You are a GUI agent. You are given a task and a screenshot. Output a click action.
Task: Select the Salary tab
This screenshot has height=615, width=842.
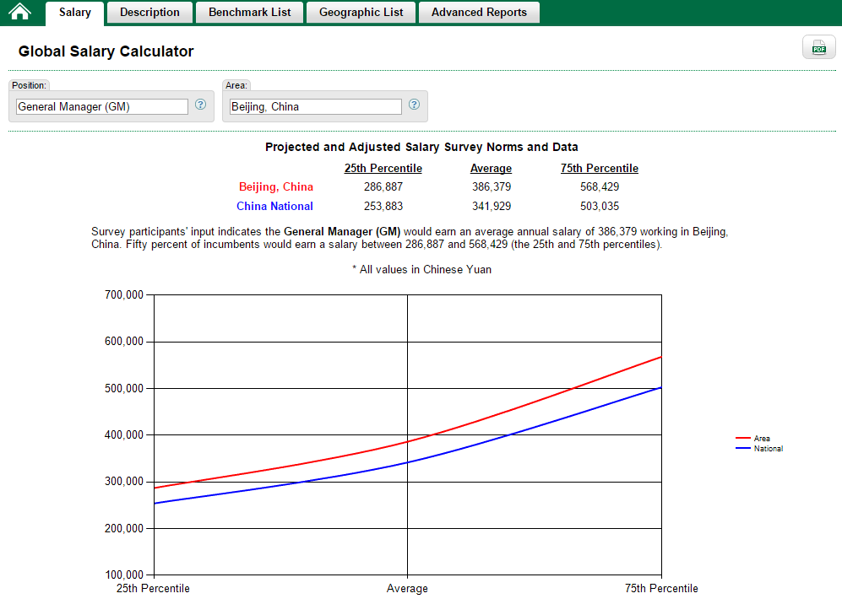[x=74, y=13]
